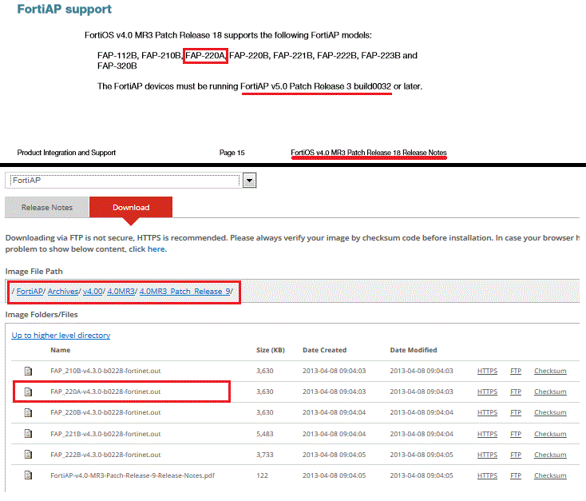View Checksum for FAP_210B firmware

pos(550,371)
